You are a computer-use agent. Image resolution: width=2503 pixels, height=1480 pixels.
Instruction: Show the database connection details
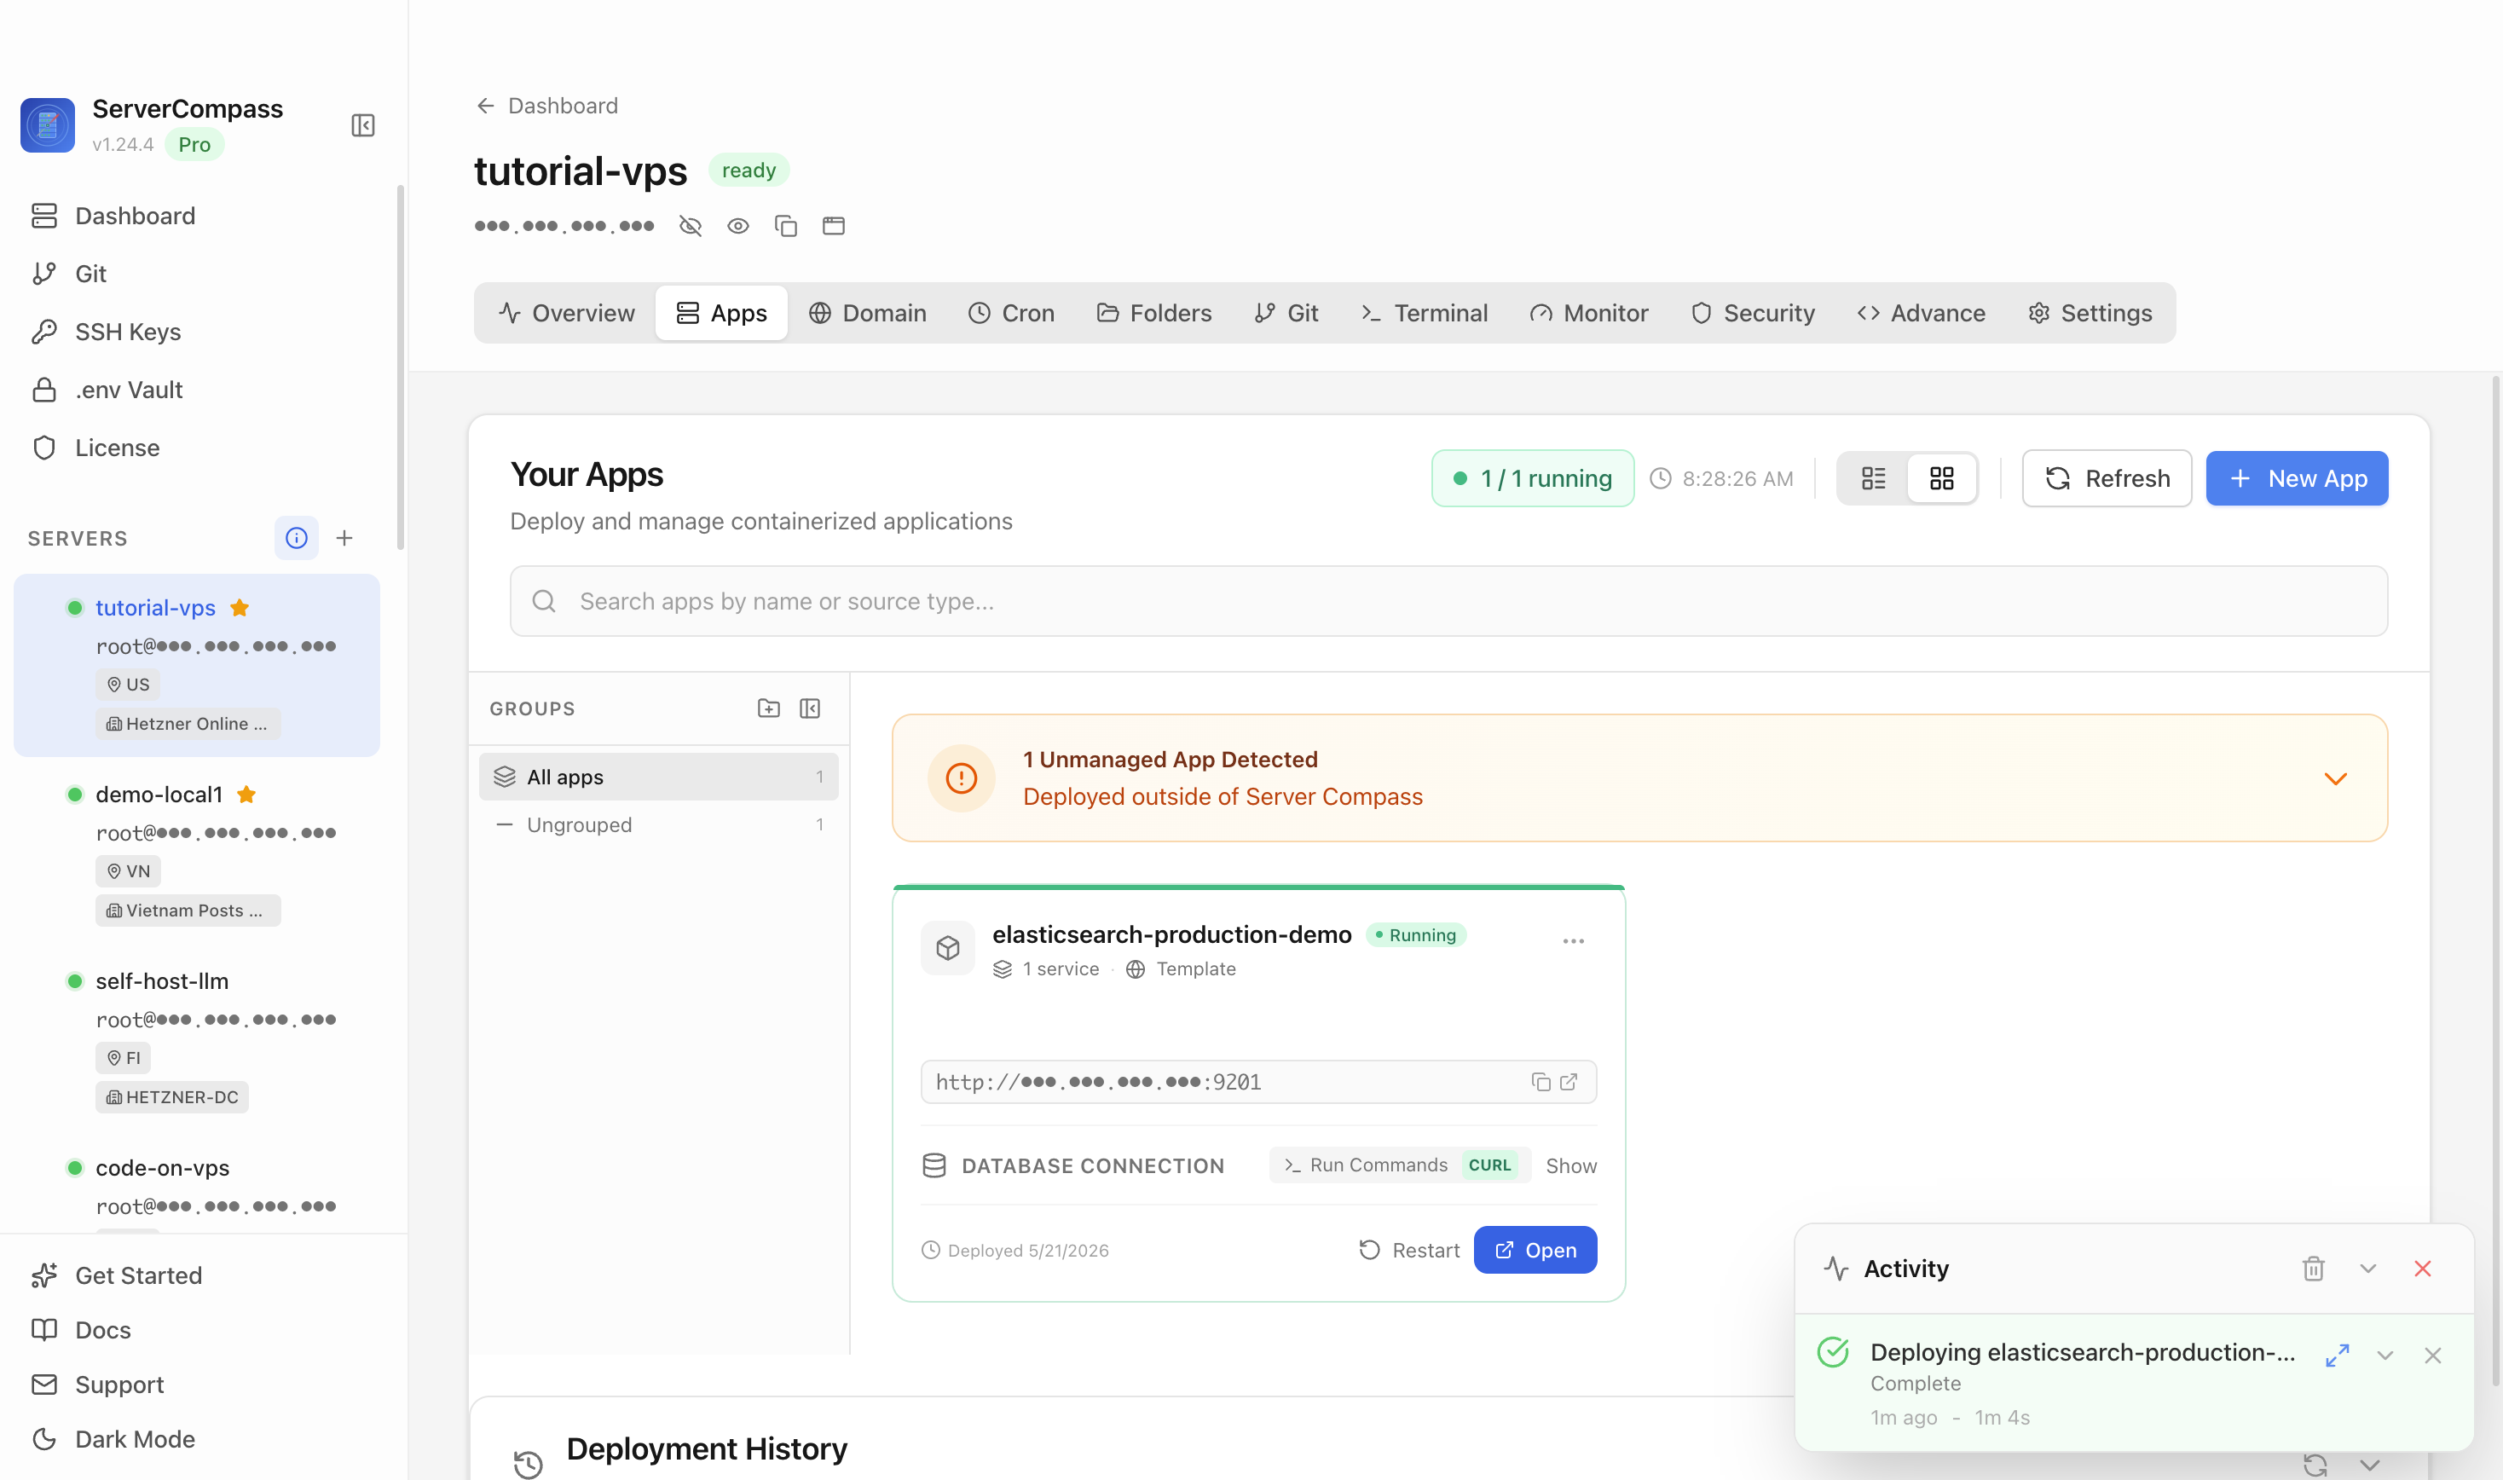point(1570,1166)
